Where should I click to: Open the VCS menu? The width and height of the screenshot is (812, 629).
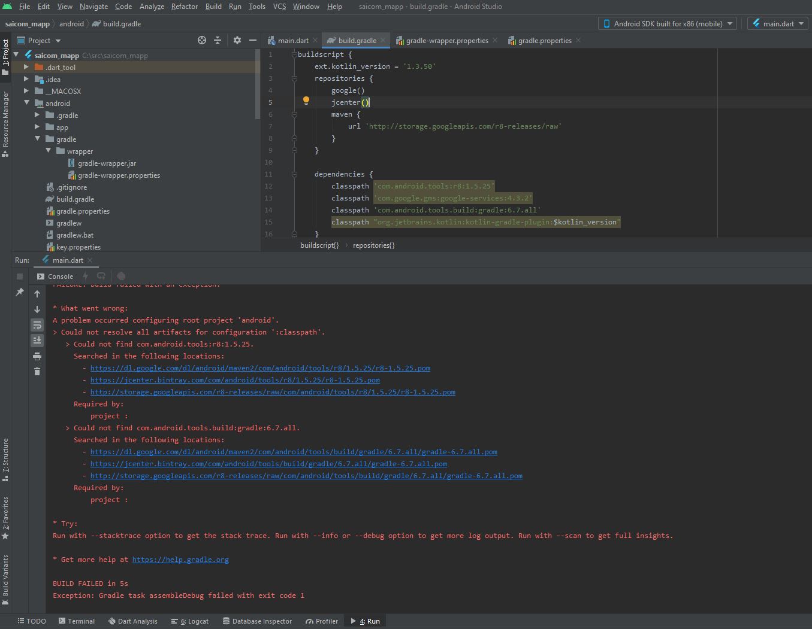(279, 7)
